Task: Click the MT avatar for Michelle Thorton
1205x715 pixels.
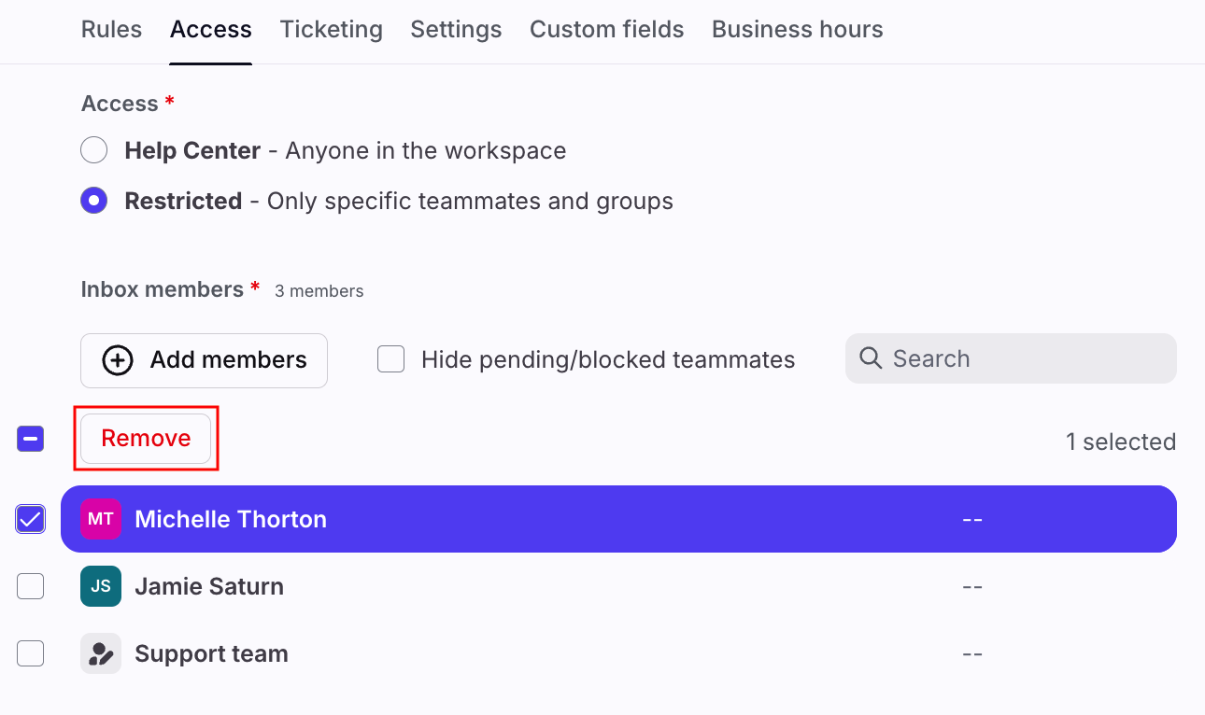Action: (101, 519)
